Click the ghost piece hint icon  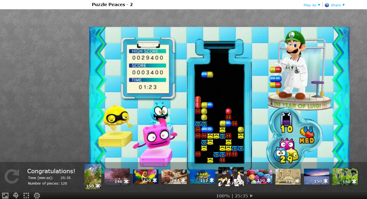point(16,195)
